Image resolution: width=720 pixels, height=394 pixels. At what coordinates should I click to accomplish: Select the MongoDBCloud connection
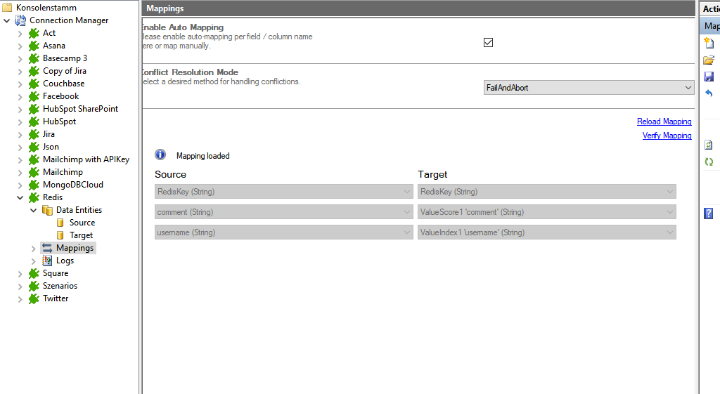click(x=72, y=185)
